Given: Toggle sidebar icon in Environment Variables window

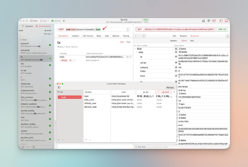Looking at the screenshot, I should pos(59,88).
